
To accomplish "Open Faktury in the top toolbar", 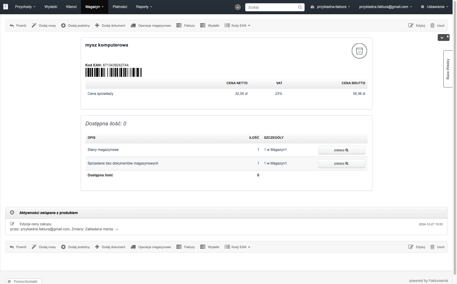I will coord(186,25).
